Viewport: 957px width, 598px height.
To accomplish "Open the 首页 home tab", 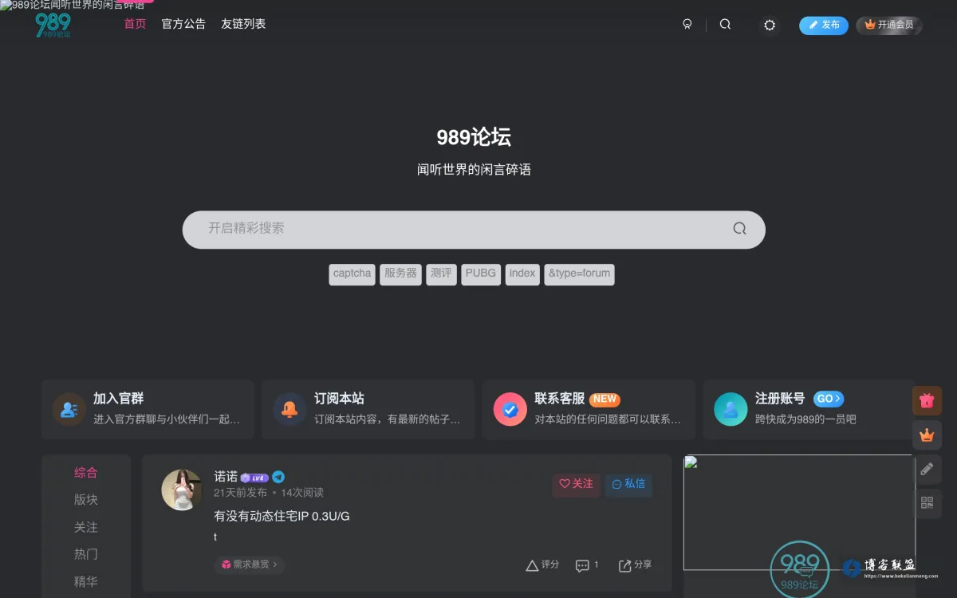I will 135,24.
